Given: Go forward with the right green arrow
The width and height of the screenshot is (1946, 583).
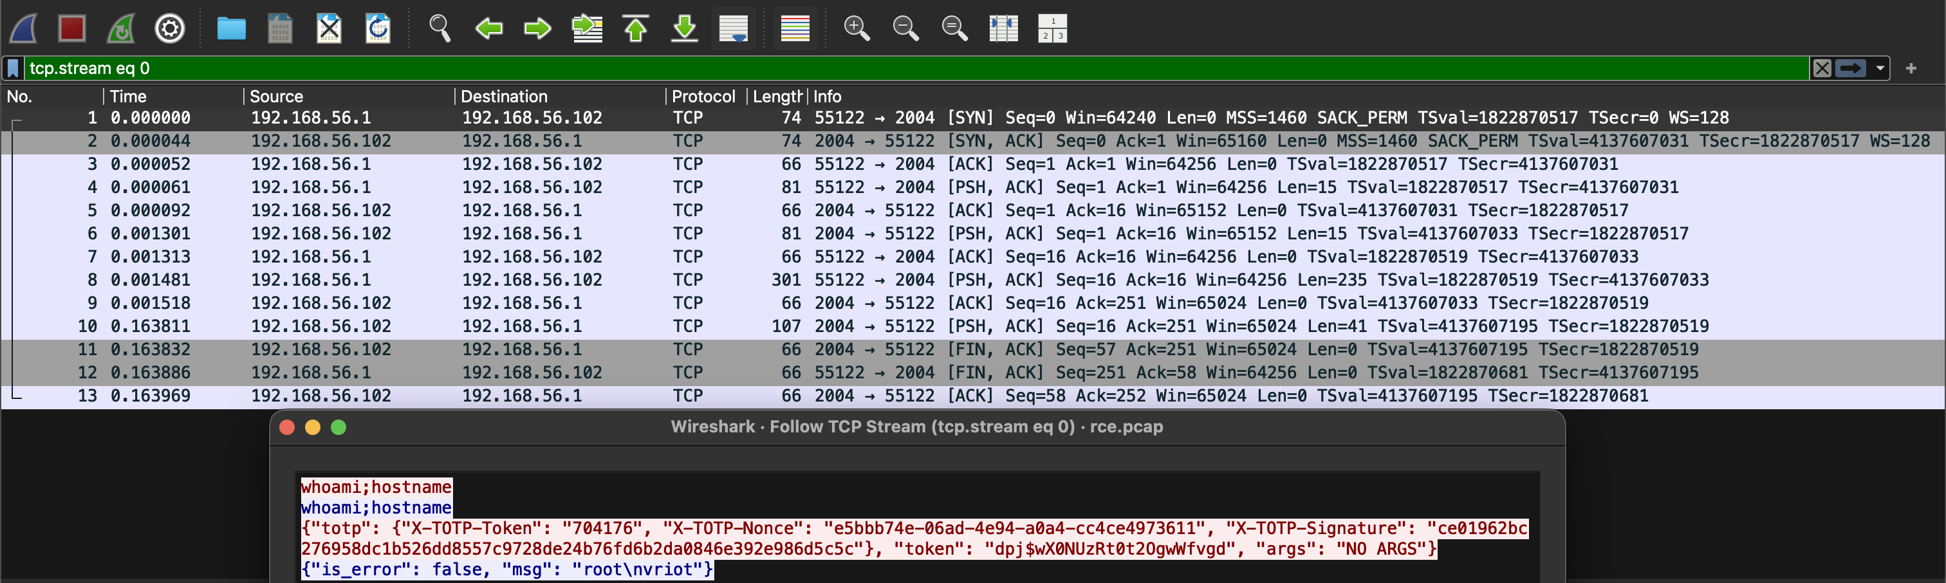Looking at the screenshot, I should point(538,29).
